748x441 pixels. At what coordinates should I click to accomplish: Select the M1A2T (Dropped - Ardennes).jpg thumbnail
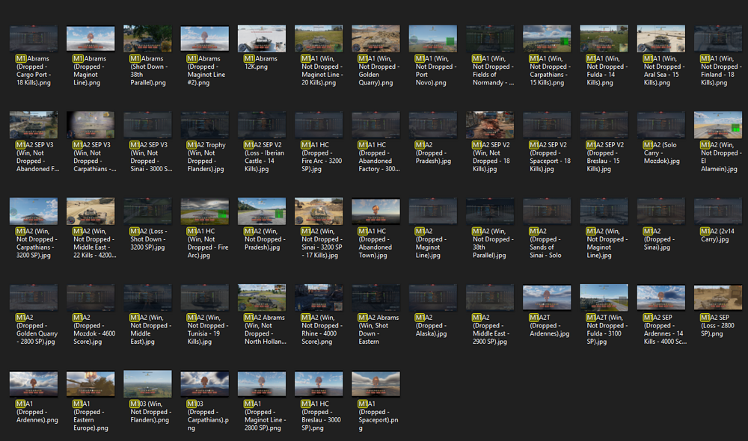coord(547,297)
